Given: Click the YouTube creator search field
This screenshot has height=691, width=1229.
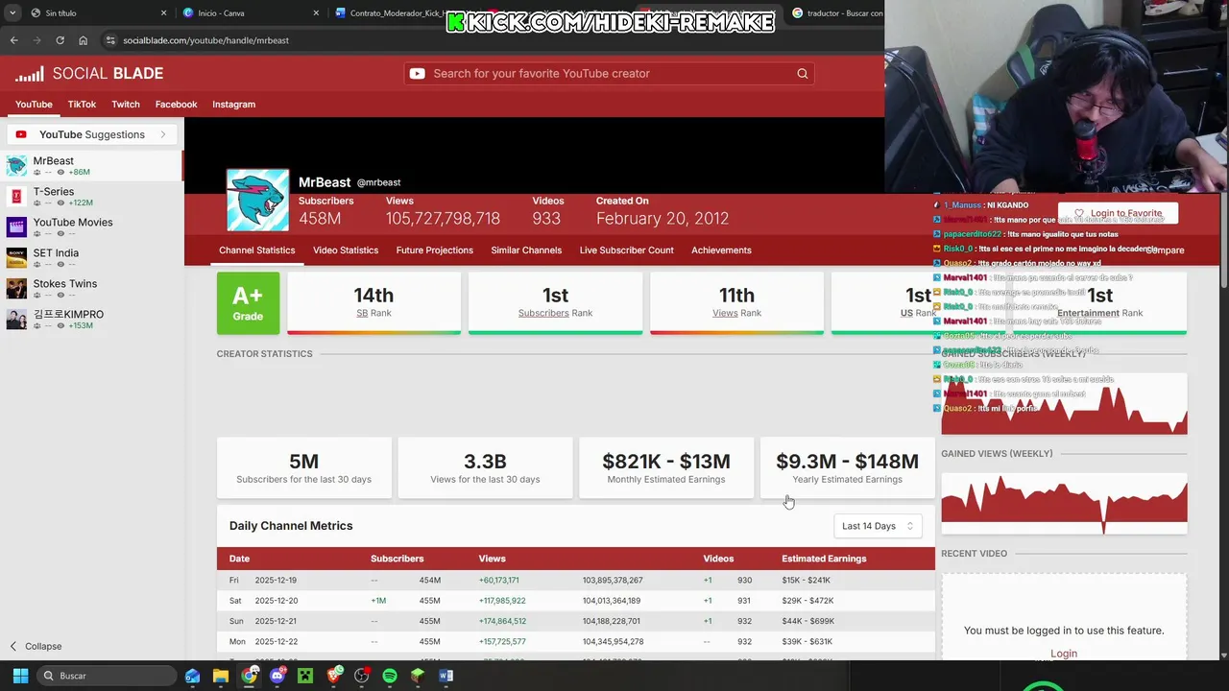Looking at the screenshot, I should tap(610, 74).
